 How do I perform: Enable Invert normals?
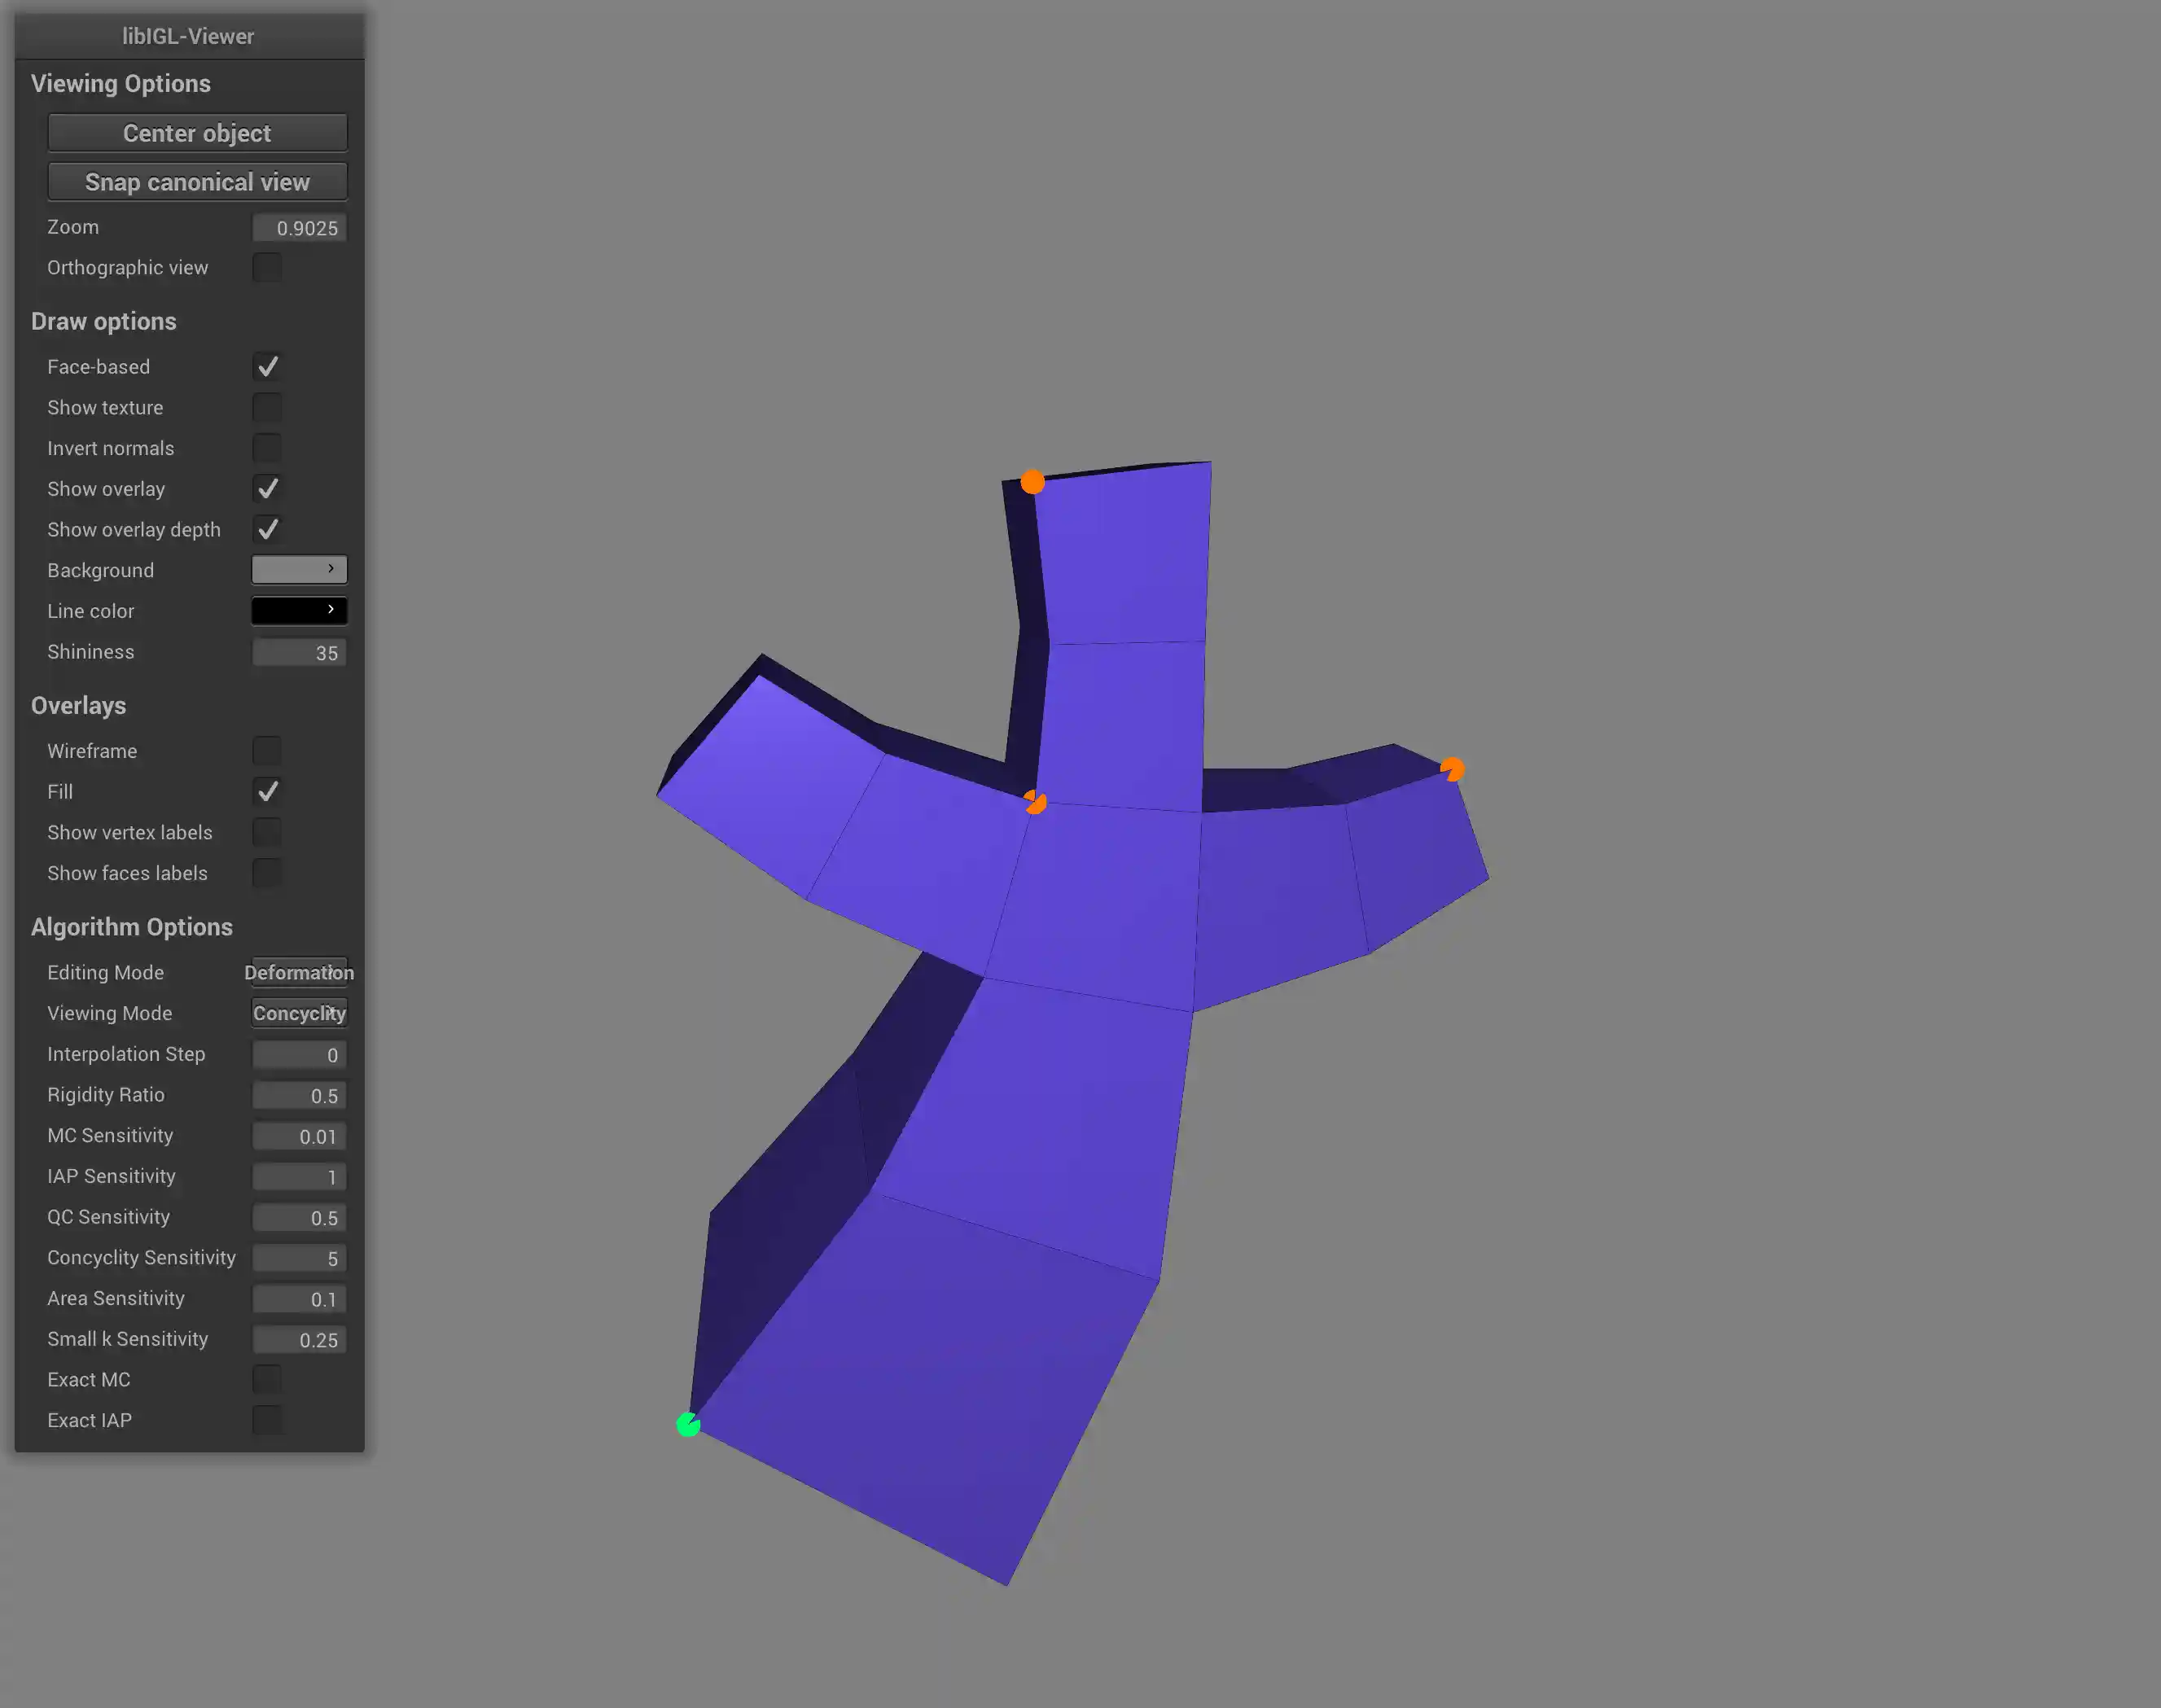click(266, 448)
